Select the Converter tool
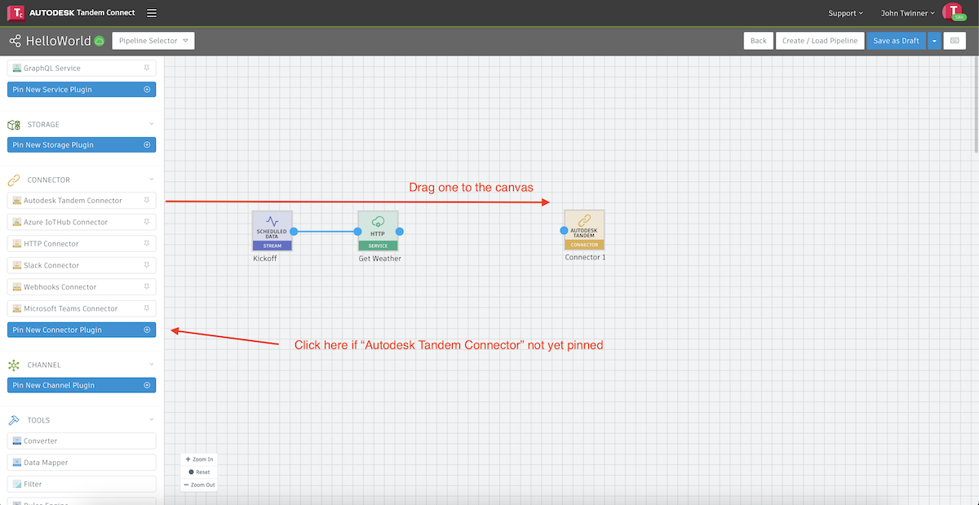979x505 pixels. pos(82,441)
